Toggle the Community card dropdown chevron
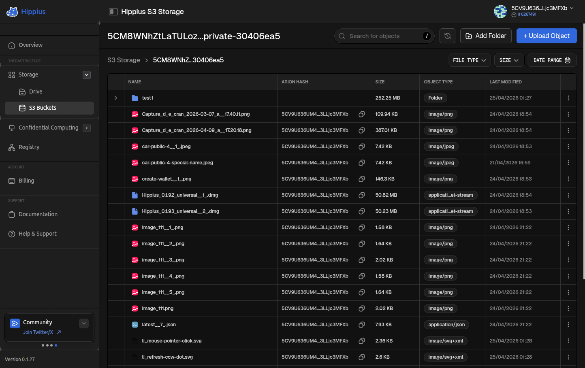 [84, 323]
